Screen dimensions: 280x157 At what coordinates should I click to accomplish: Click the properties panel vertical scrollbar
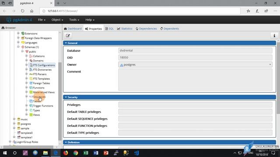278,78
